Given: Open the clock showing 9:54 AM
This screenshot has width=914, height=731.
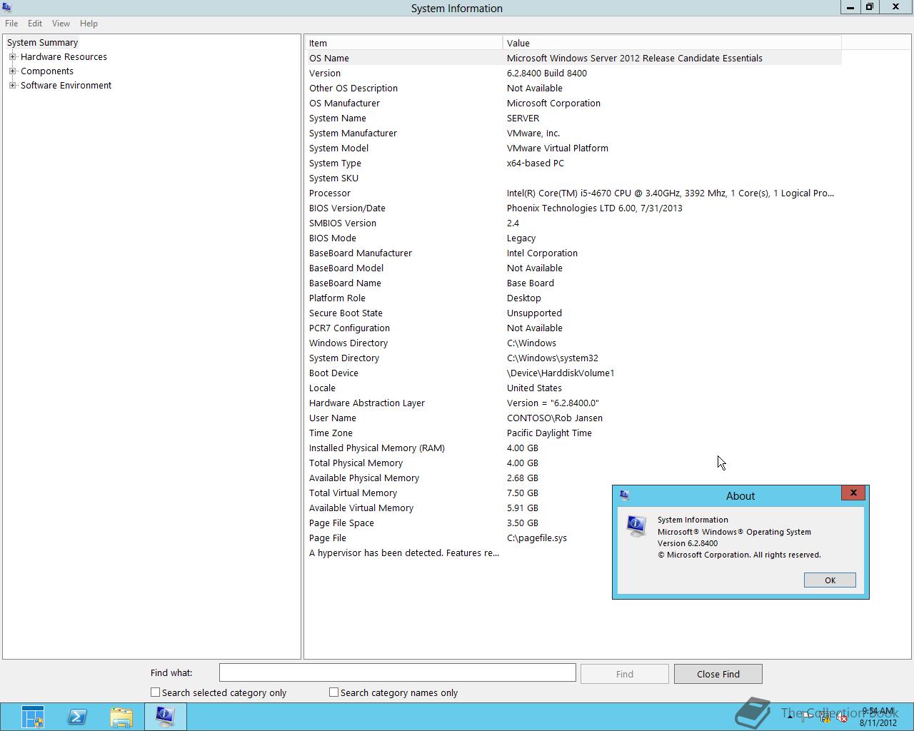Looking at the screenshot, I should tap(878, 717).
